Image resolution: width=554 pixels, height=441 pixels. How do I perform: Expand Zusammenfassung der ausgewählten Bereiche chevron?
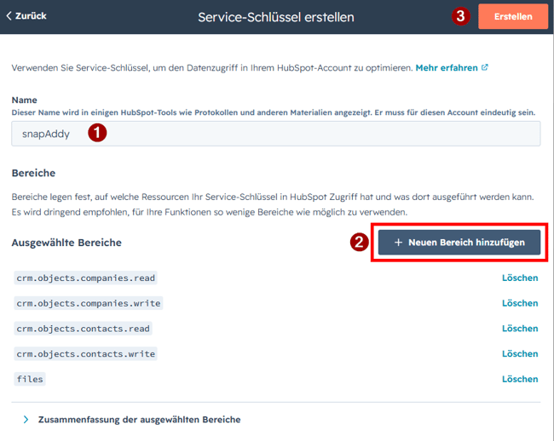click(x=26, y=420)
